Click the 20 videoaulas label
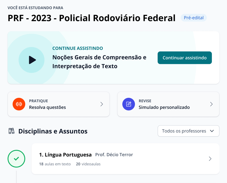 [88, 164]
